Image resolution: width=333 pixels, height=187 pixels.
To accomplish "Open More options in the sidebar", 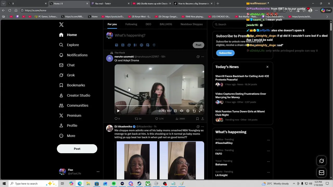I will [x=67, y=136].
